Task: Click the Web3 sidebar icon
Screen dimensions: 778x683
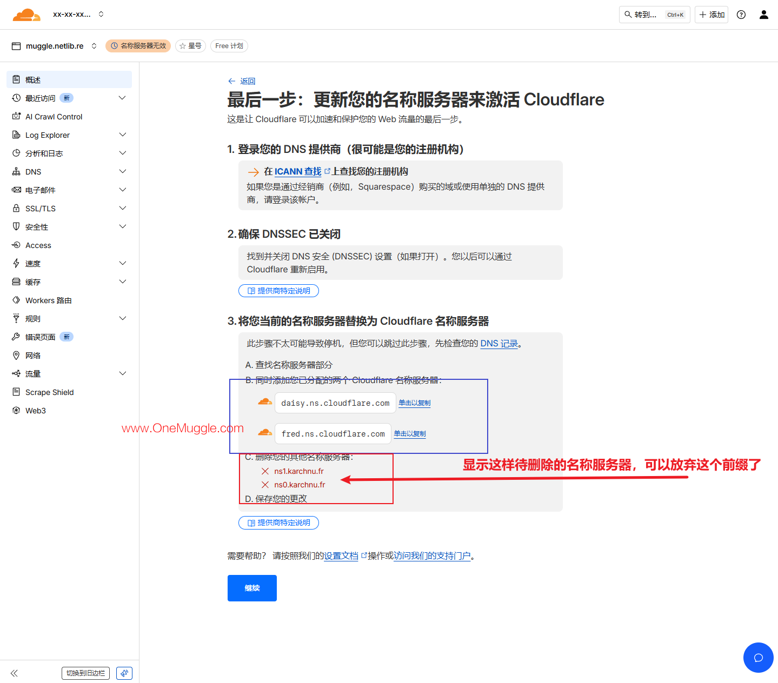Action: (x=16, y=410)
